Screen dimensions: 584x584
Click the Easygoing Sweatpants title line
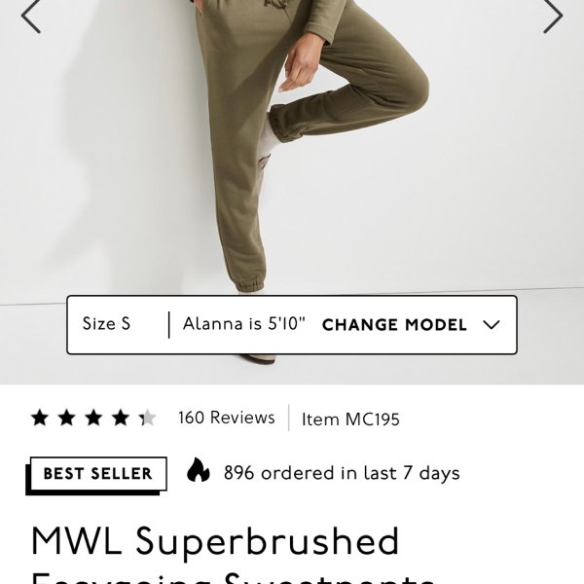234,577
